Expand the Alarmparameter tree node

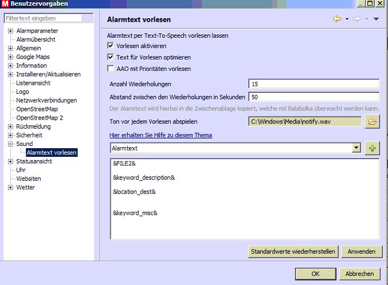[x=10, y=31]
